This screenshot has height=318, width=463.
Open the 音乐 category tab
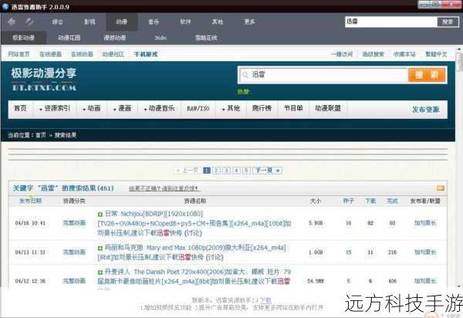(154, 22)
